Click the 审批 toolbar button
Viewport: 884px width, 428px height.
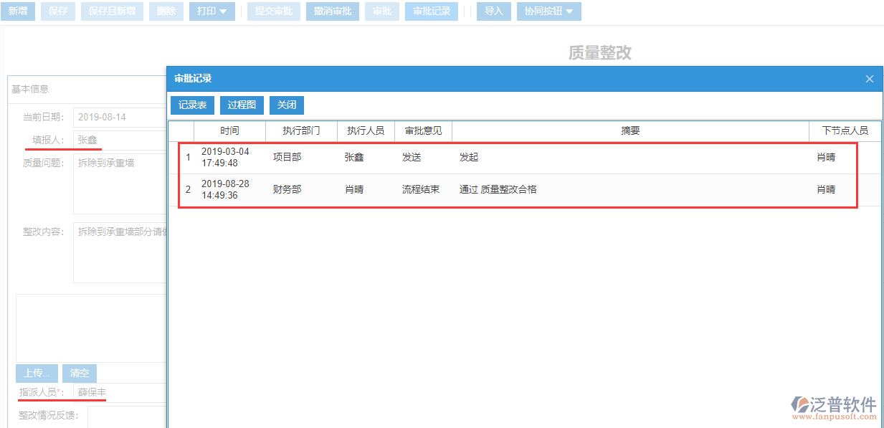(381, 11)
